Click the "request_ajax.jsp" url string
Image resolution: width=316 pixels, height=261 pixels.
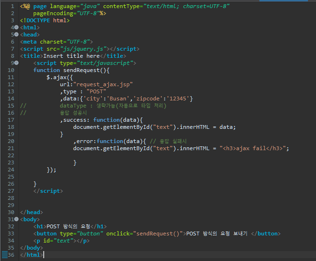(103, 84)
